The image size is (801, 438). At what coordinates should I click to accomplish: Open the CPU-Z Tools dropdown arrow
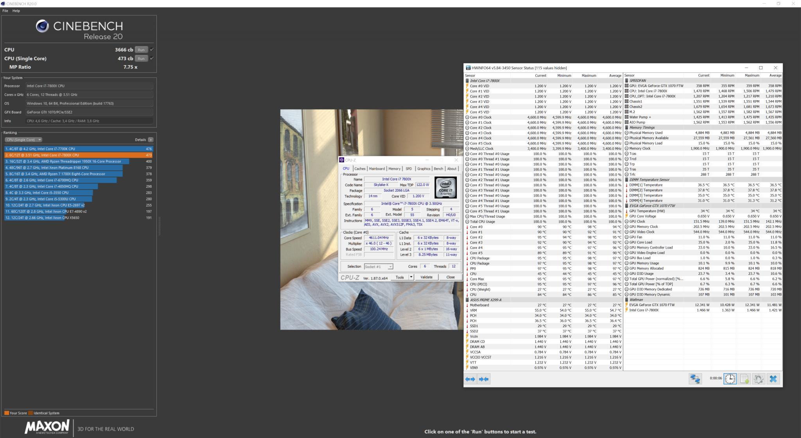pyautogui.click(x=411, y=277)
